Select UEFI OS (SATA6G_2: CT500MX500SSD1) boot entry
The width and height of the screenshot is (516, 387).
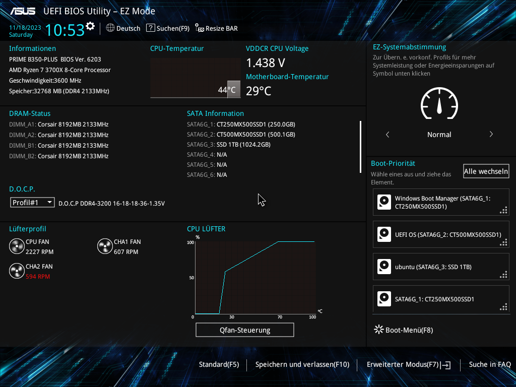[441, 234]
